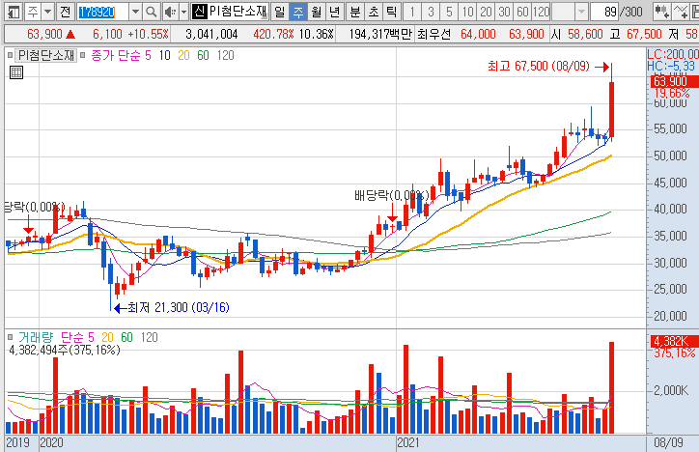Switch to tick (틱) chart period
The height and width of the screenshot is (452, 699).
[x=391, y=12]
